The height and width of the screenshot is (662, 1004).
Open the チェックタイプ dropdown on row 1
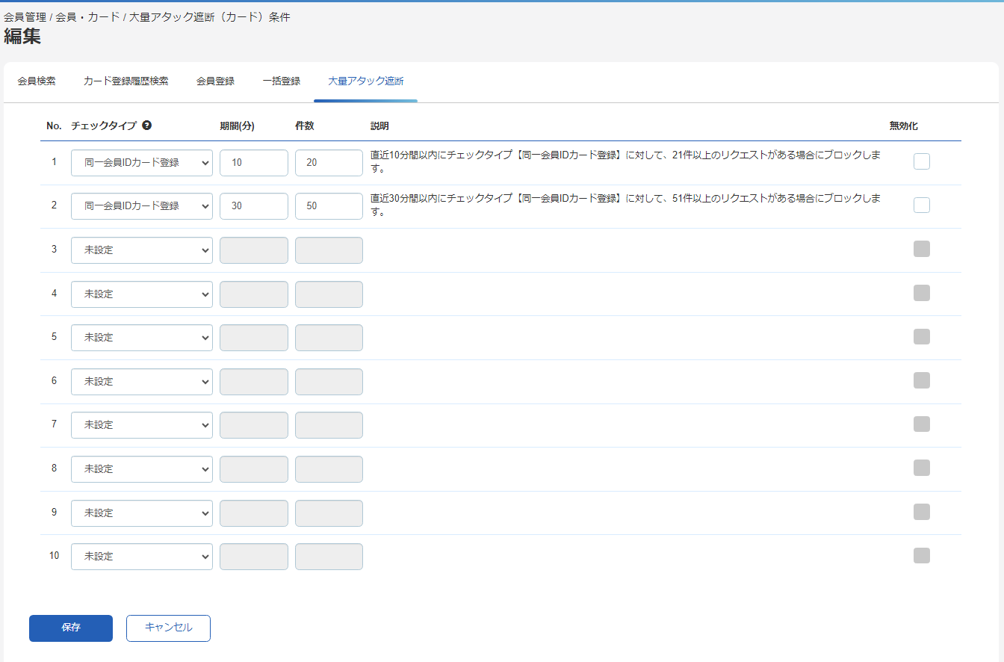tap(141, 162)
